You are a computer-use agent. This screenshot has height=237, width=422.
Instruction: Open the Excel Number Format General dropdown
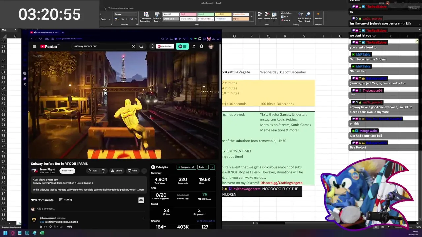[x=125, y=14]
